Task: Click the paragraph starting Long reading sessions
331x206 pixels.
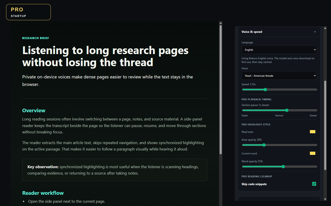Action: [x=114, y=126]
